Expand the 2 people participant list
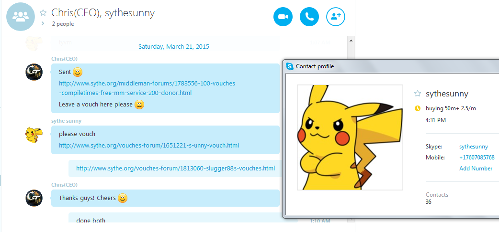 pos(43,23)
